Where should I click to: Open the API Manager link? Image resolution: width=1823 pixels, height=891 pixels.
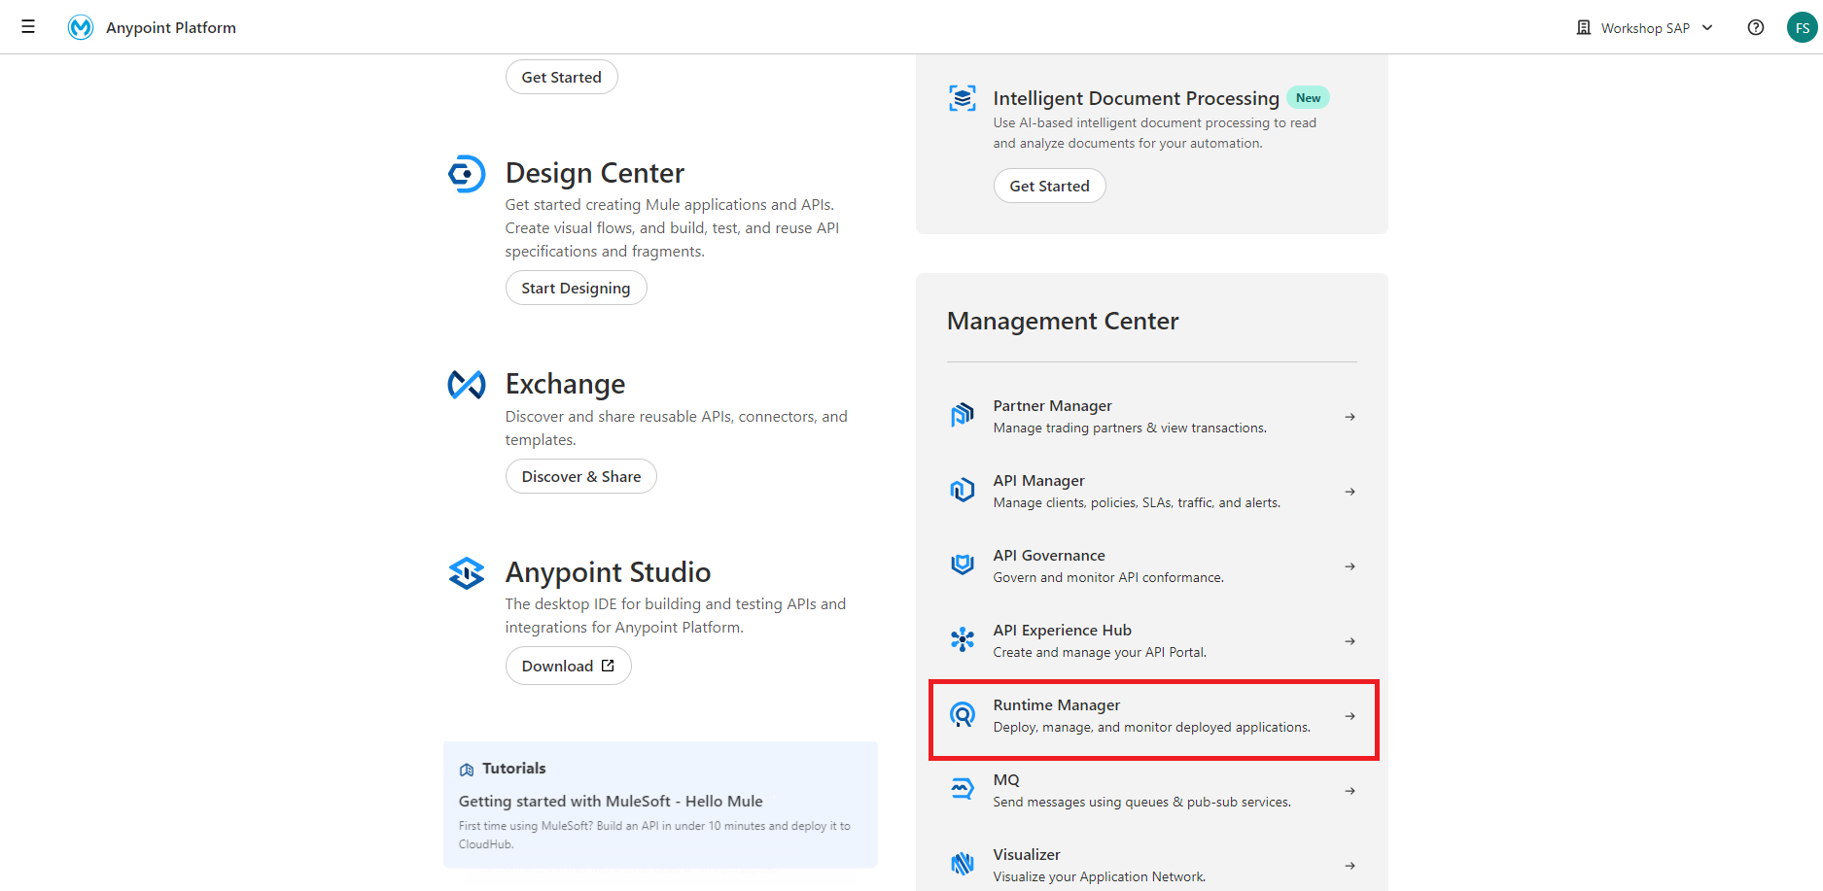[1038, 480]
